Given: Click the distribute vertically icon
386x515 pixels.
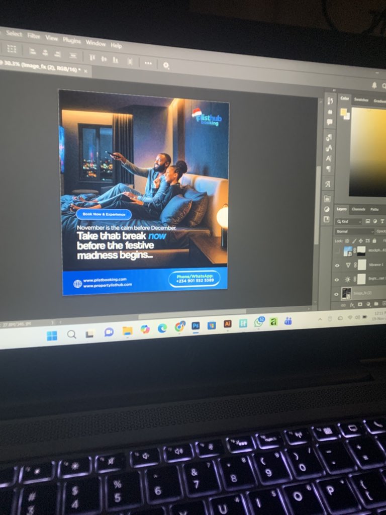Looking at the screenshot, I should pos(73,55).
